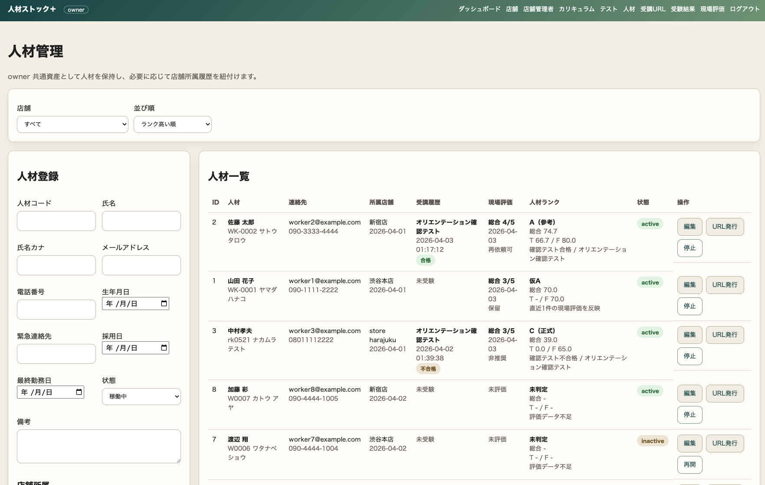Open the 店舗 filter dropdown
Image resolution: width=765 pixels, height=485 pixels.
[72, 124]
